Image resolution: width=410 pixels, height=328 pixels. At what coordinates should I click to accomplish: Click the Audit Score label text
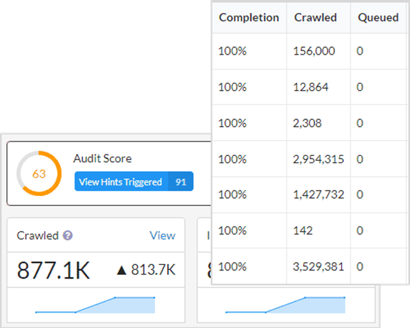point(102,159)
